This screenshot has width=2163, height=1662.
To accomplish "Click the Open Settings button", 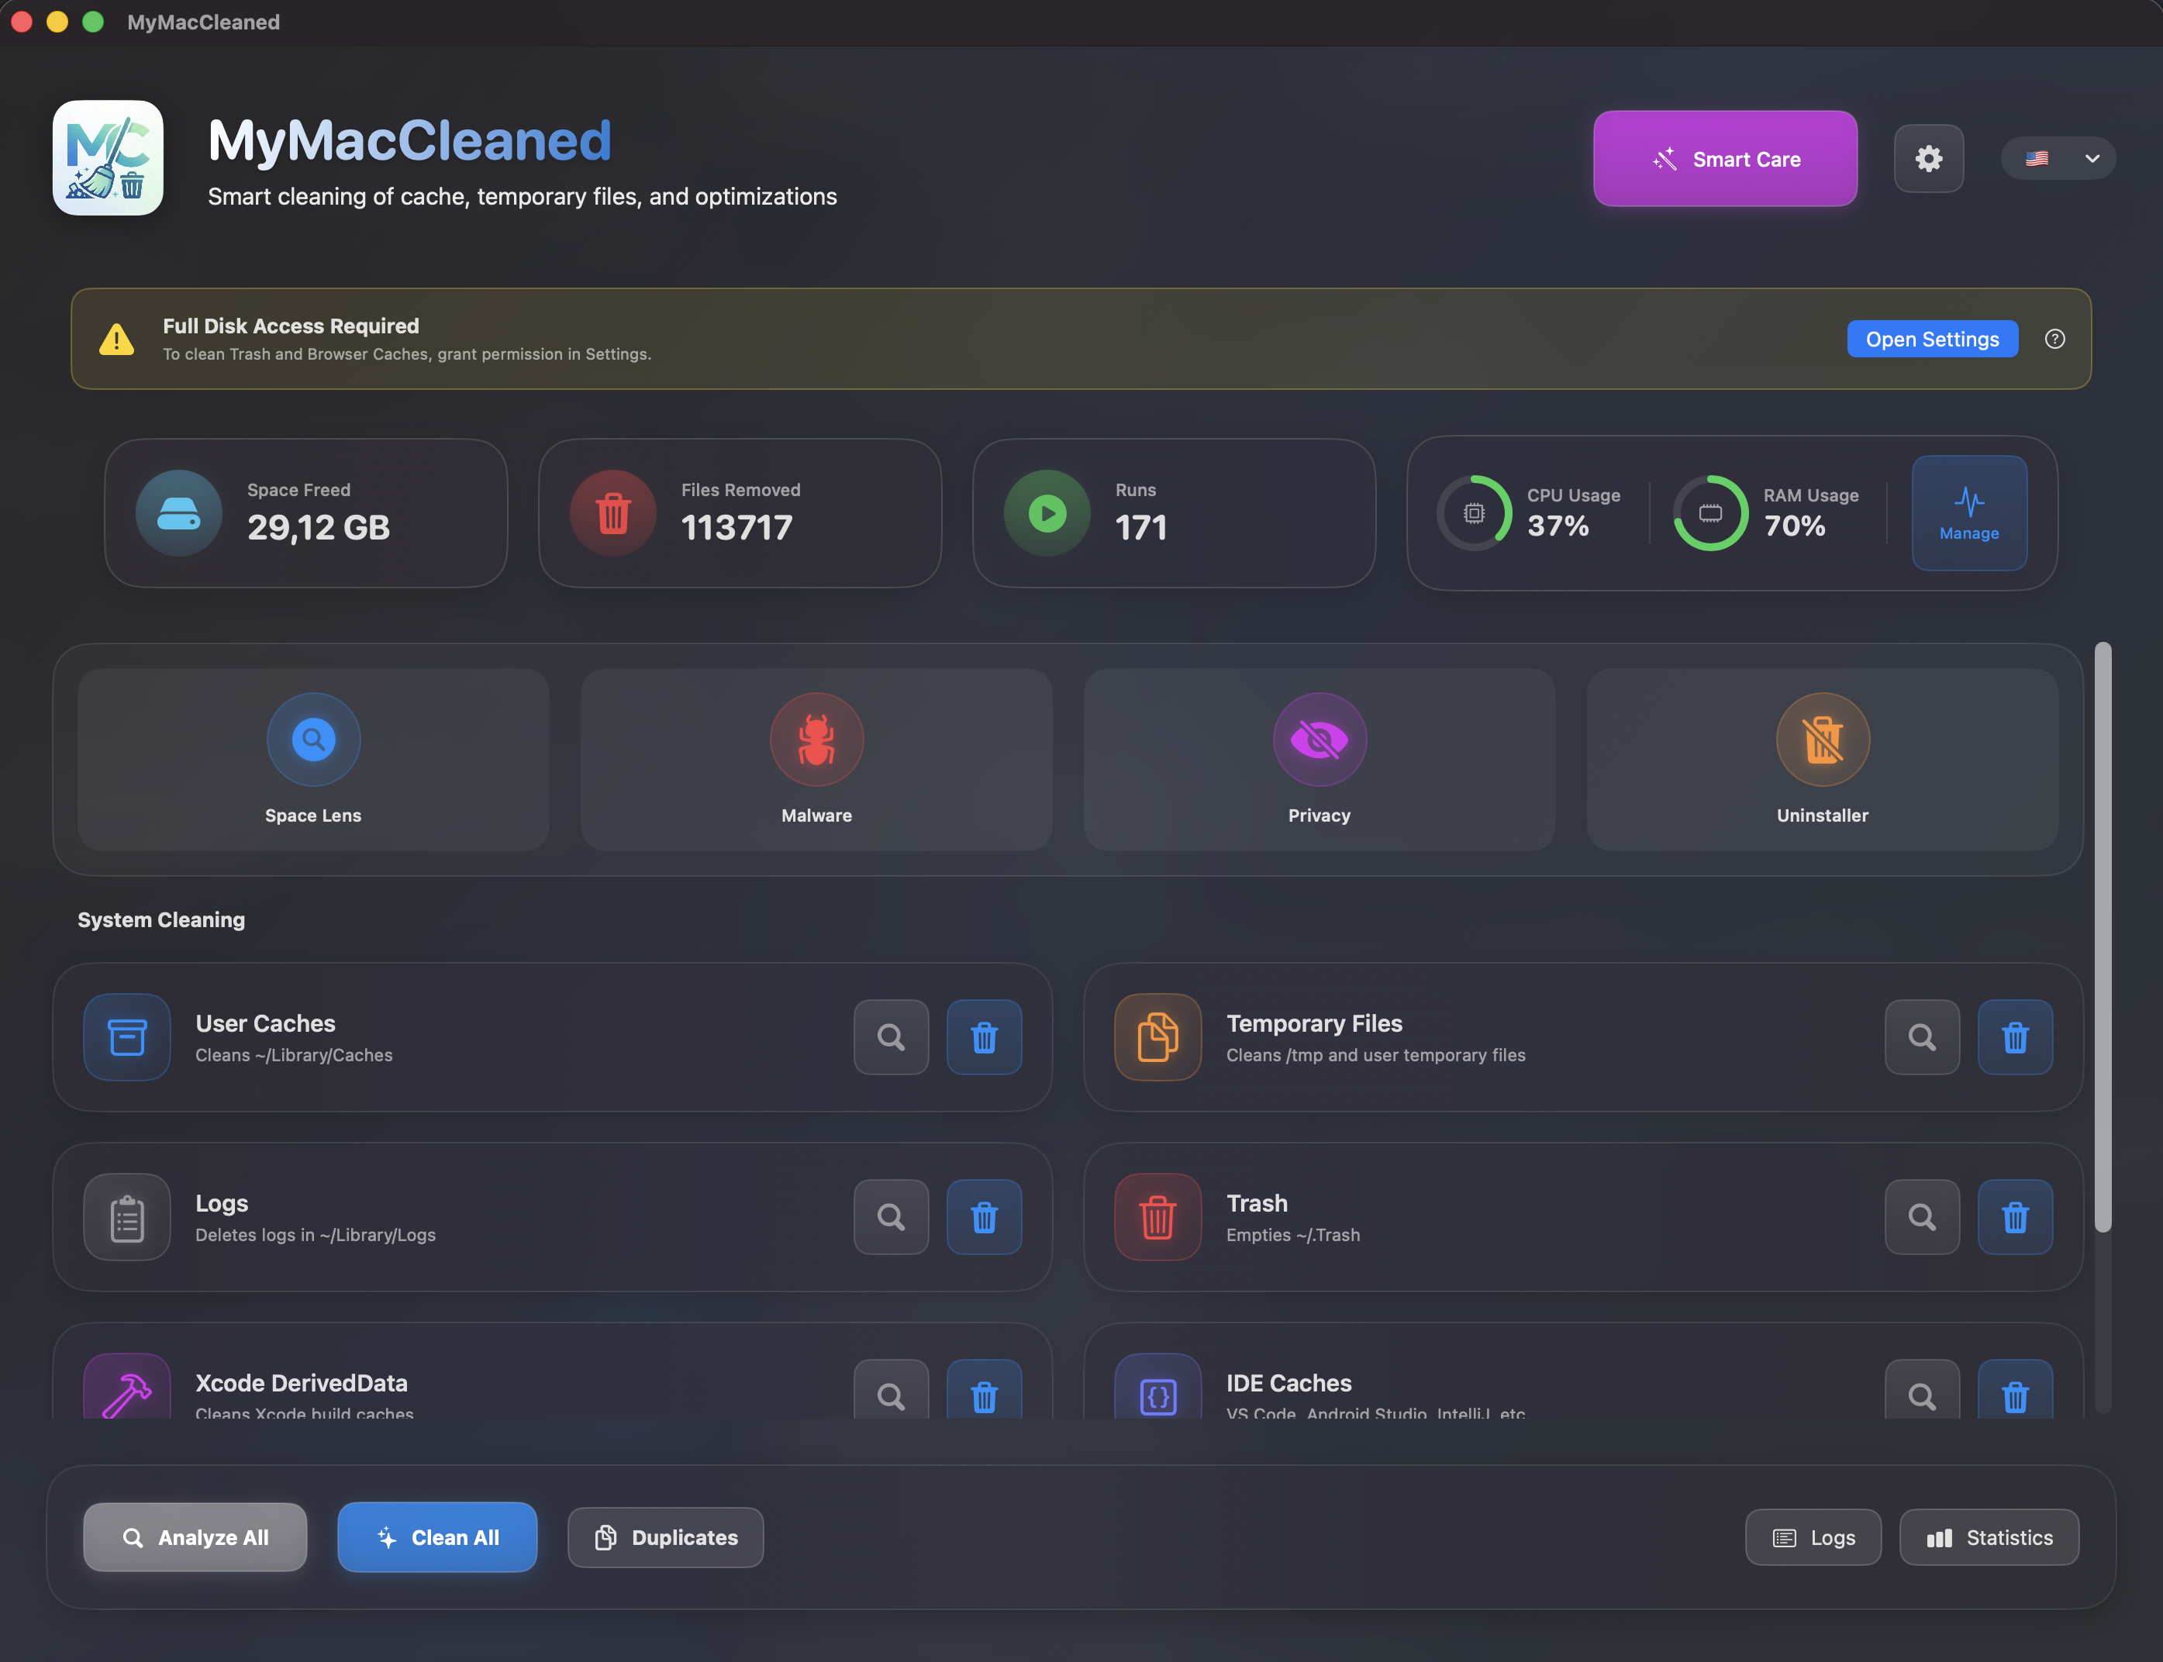I will coord(1931,340).
